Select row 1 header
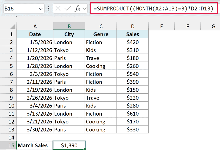The width and height of the screenshot is (220, 150). click(8, 34)
